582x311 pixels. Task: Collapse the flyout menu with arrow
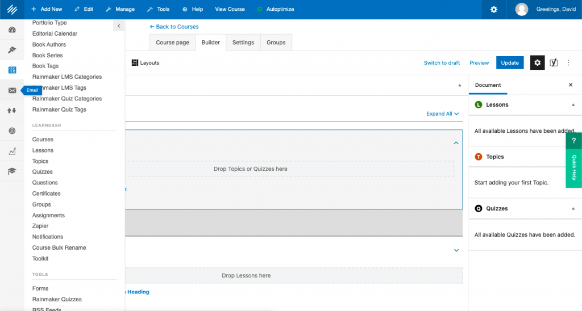pyautogui.click(x=118, y=26)
